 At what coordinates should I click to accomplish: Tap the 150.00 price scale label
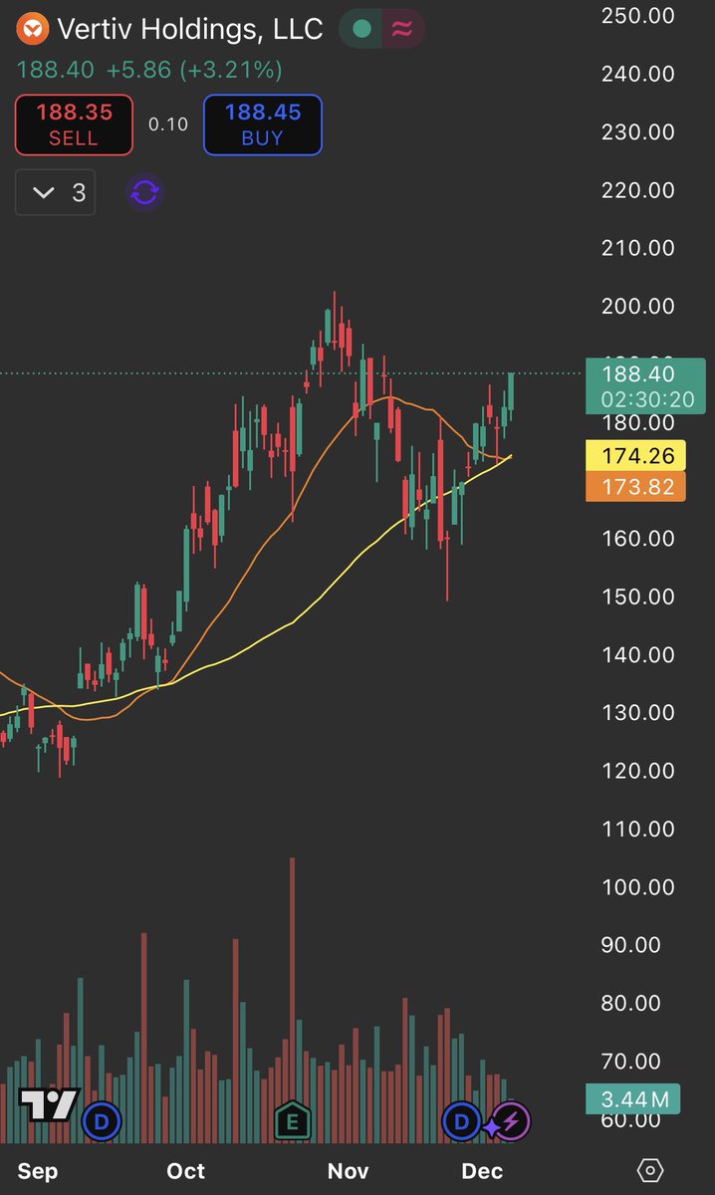[x=638, y=597]
